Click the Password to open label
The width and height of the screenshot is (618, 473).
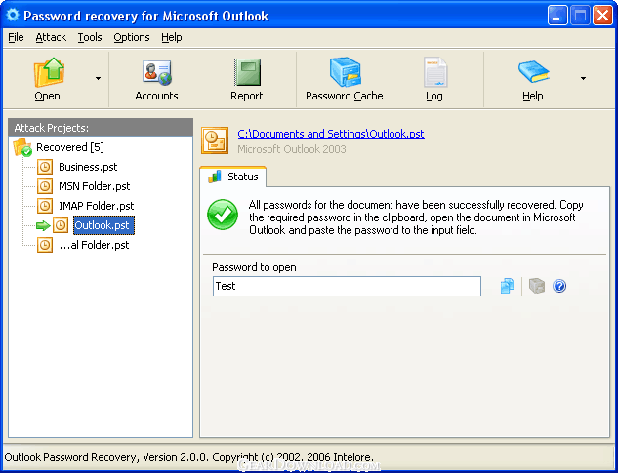click(254, 267)
